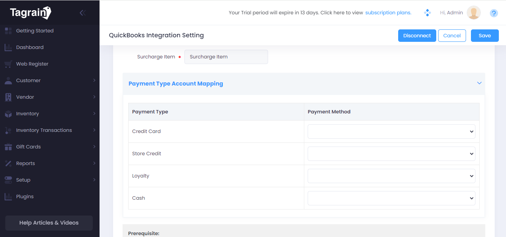The width and height of the screenshot is (506, 237).
Task: Click the help question mark icon
Action: point(494,13)
